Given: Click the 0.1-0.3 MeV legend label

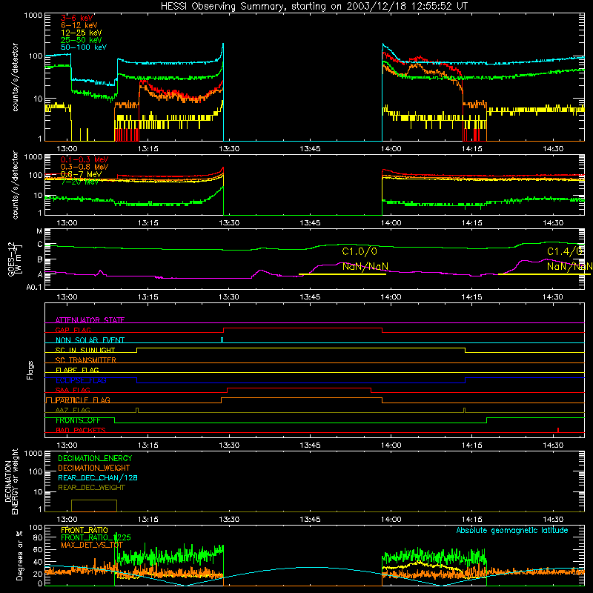Looking at the screenshot, I should coord(85,159).
